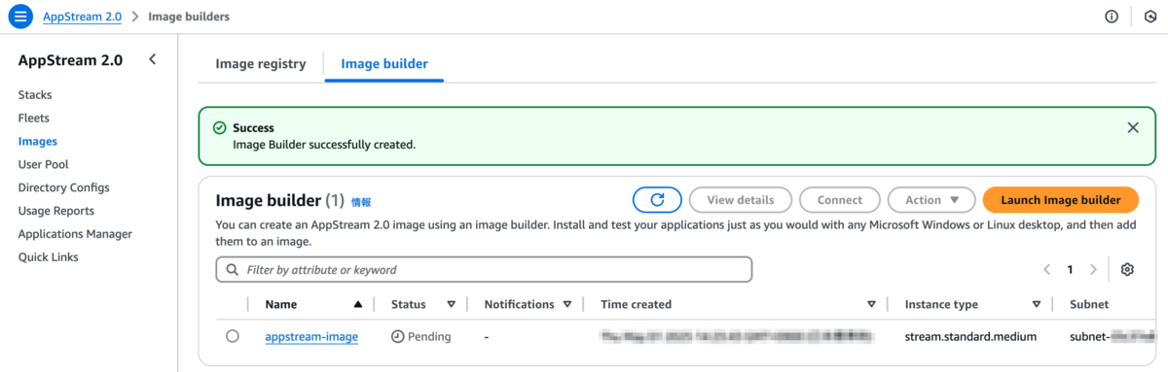Open the appstream-image link

311,337
